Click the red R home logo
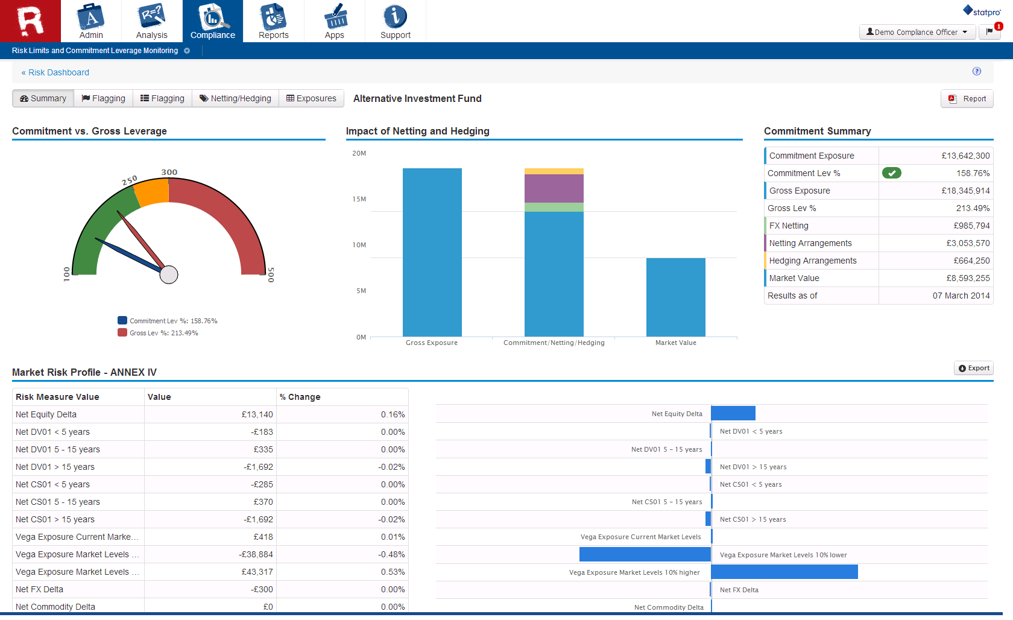 (x=30, y=21)
